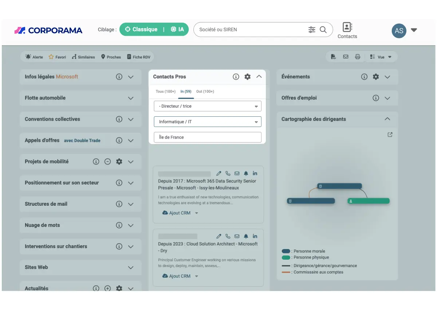Switch targeting mode to Classique
The image size is (437, 310).
coord(141,29)
